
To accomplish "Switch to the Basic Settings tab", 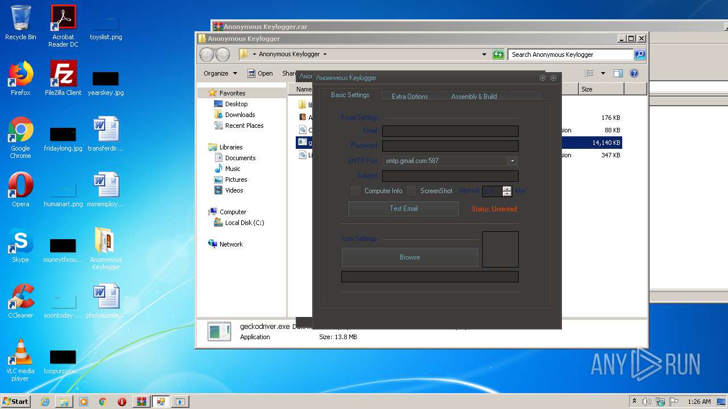I will click(x=350, y=95).
